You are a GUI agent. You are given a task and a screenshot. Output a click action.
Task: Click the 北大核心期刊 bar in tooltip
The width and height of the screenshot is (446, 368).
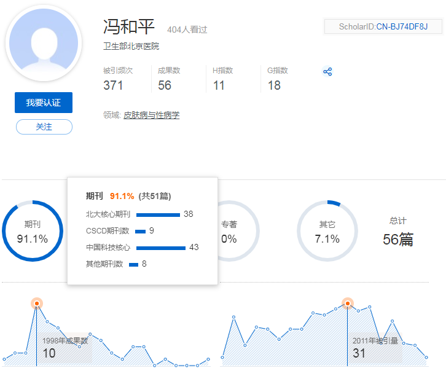pos(157,214)
